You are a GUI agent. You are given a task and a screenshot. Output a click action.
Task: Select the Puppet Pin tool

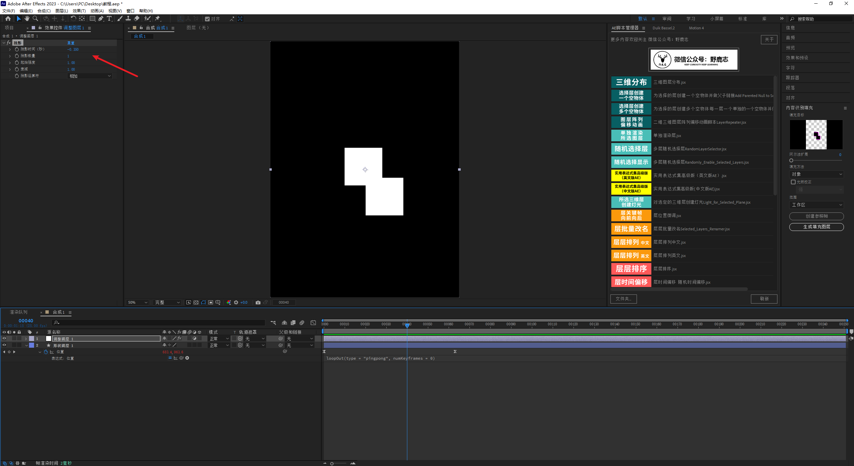tap(158, 19)
